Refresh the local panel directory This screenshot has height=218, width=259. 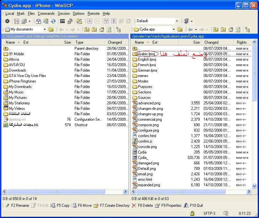109,30
